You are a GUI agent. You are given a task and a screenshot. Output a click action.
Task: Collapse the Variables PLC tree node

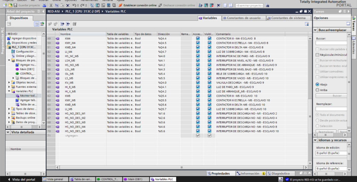point(9,91)
